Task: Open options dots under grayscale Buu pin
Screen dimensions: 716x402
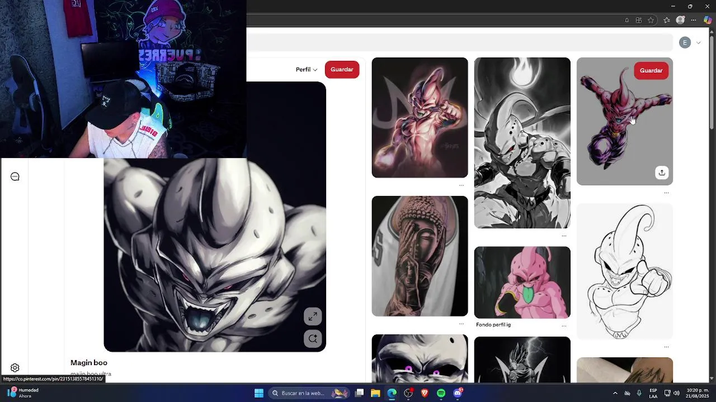Action: (x=564, y=236)
